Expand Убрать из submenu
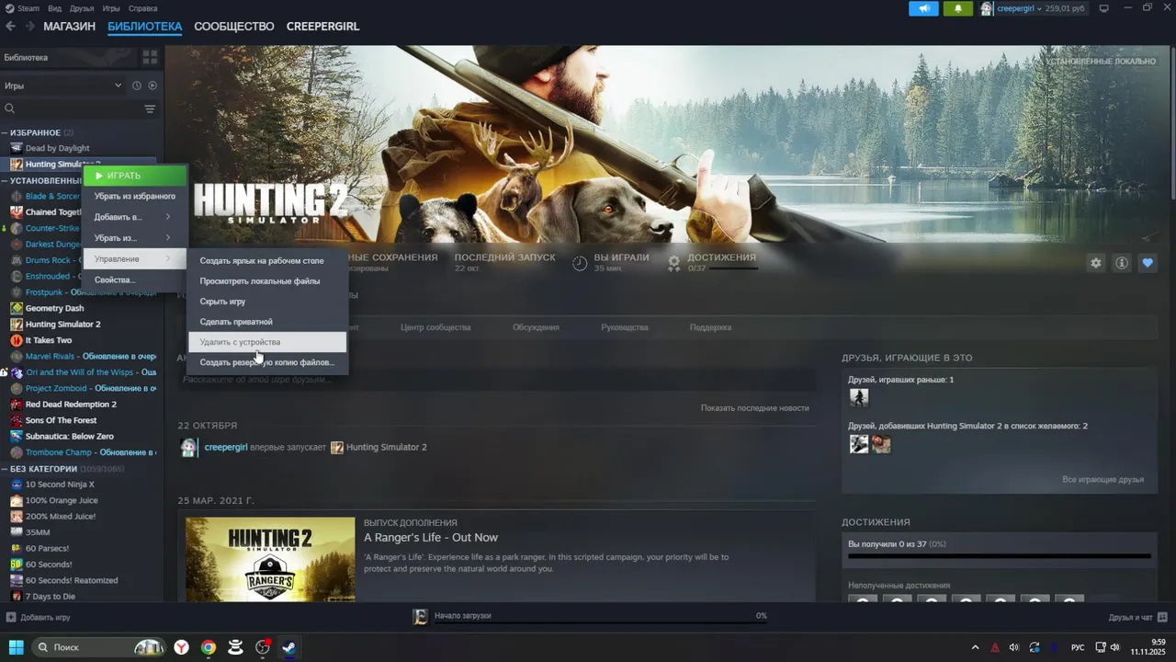The width and height of the screenshot is (1176, 662). 135,238
